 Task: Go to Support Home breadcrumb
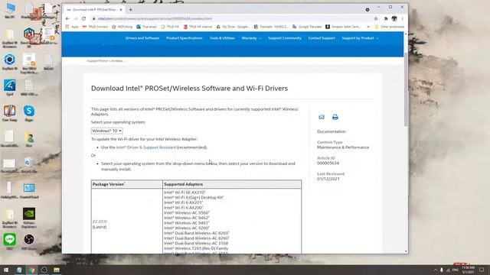tap(97, 61)
